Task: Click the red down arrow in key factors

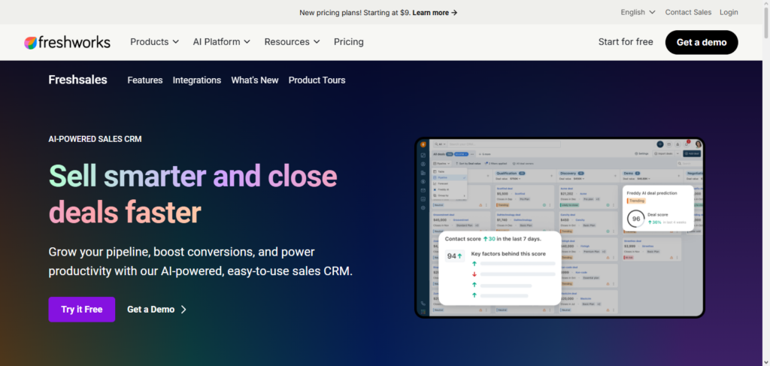Action: pos(474,274)
